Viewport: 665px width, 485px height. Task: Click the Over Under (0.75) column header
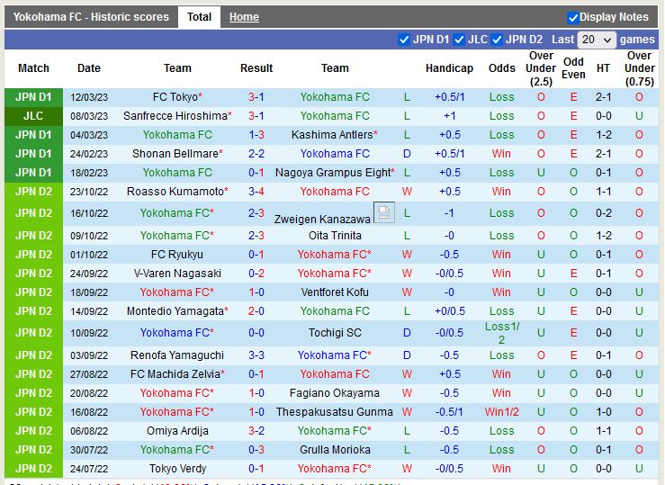coord(639,68)
